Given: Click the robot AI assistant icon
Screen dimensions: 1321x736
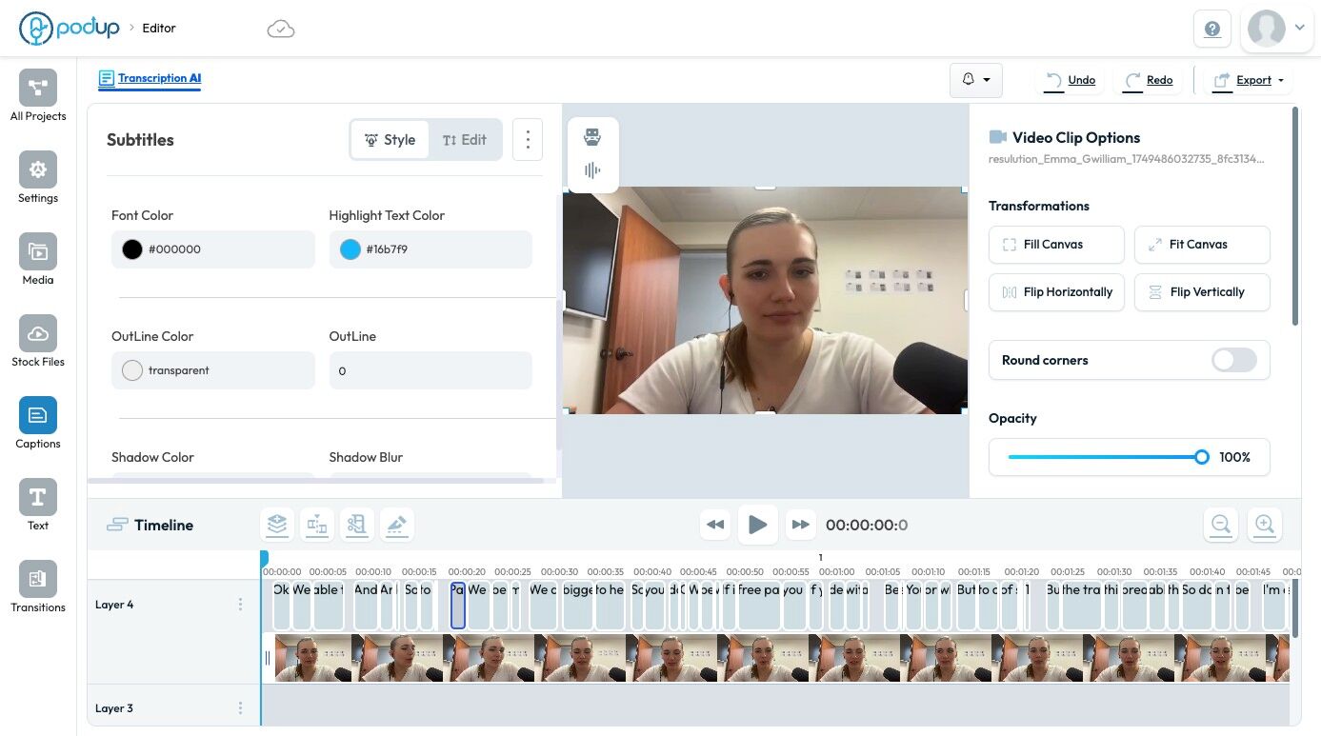Looking at the screenshot, I should click(x=592, y=137).
